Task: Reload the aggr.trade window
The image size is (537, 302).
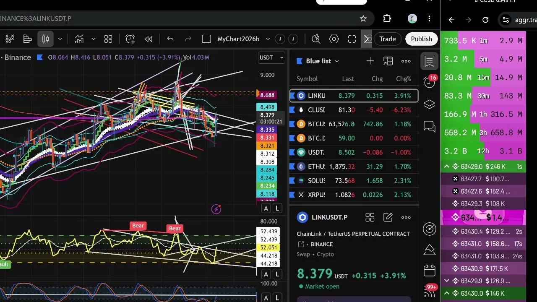Action: (x=485, y=20)
